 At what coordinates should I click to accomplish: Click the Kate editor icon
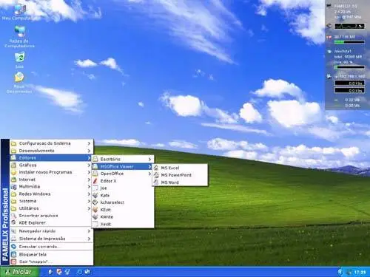pyautogui.click(x=95, y=195)
